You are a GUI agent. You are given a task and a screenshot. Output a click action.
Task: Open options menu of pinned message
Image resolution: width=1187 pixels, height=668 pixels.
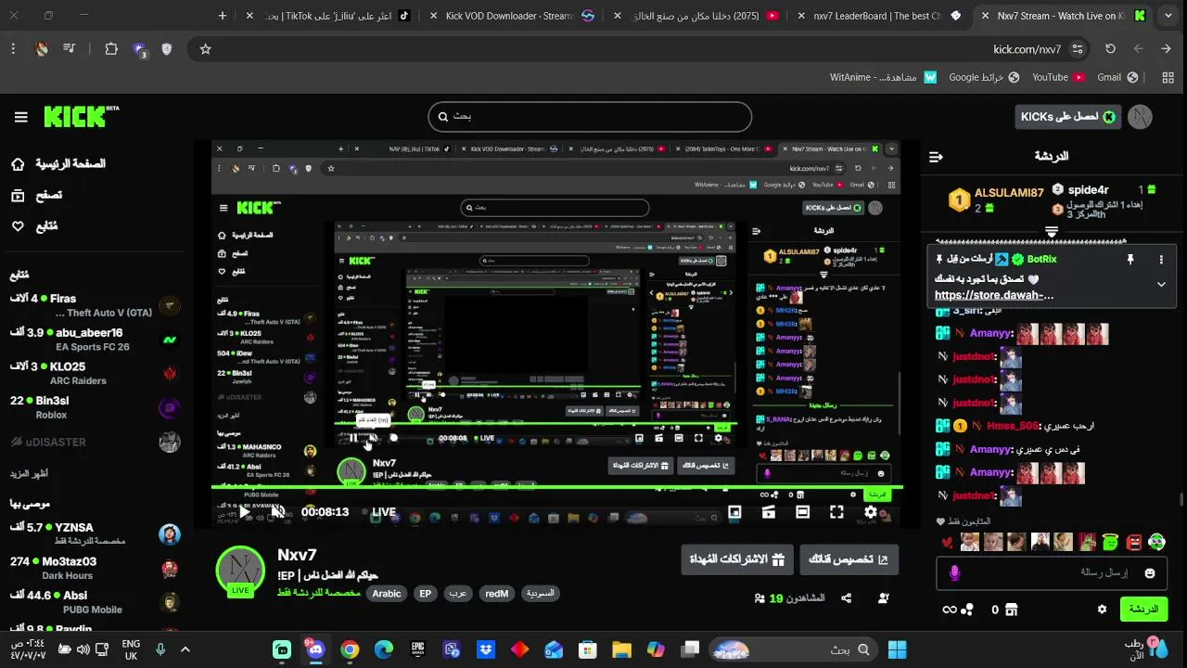coord(1161,260)
